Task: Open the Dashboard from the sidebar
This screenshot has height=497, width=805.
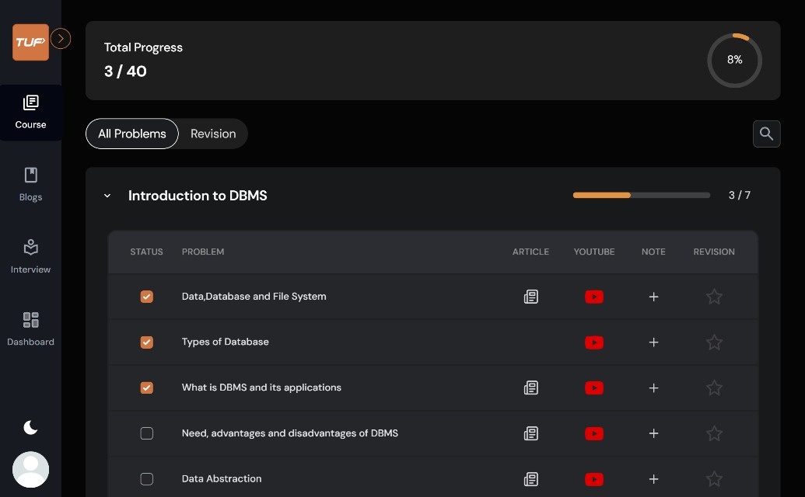Action: [x=30, y=328]
